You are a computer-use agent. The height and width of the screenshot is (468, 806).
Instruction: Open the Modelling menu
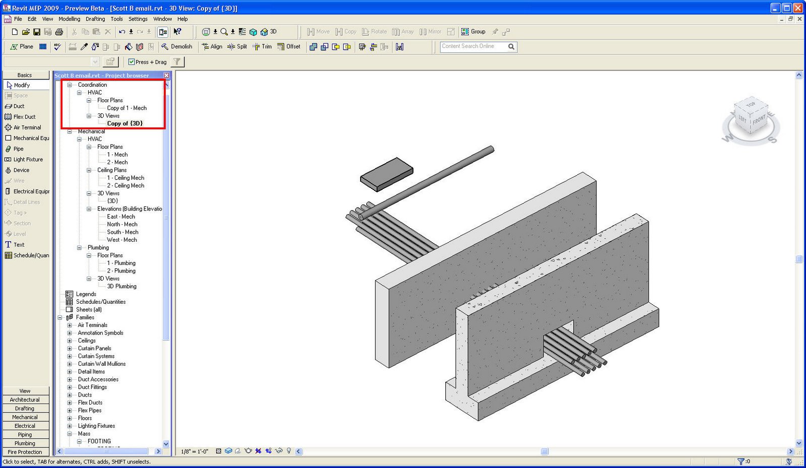click(70, 19)
